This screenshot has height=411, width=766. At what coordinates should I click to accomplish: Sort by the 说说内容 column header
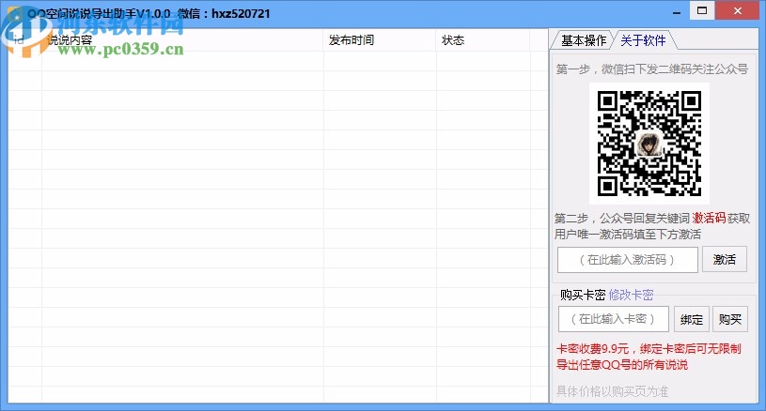(x=182, y=40)
